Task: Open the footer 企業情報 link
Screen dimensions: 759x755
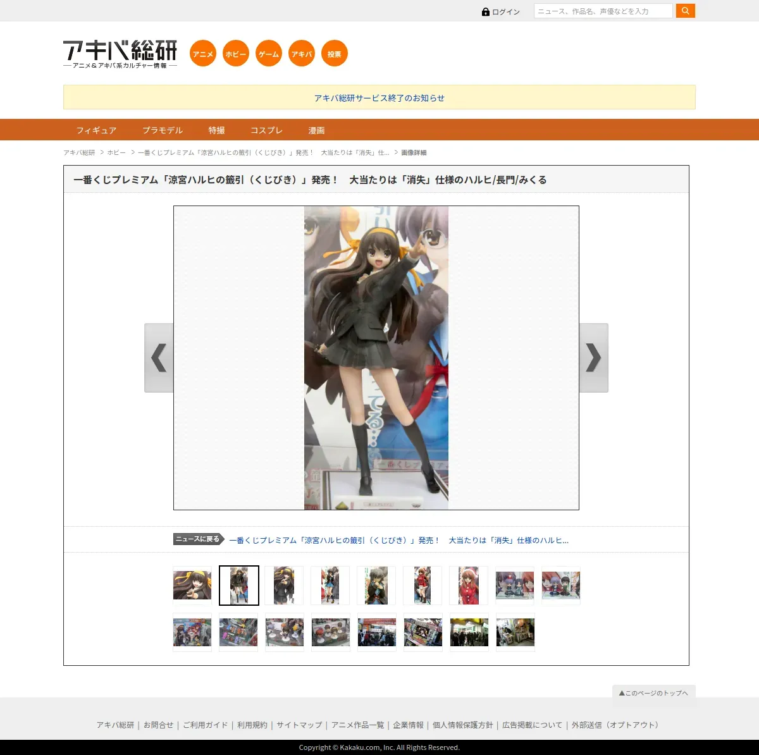Action: tap(409, 725)
